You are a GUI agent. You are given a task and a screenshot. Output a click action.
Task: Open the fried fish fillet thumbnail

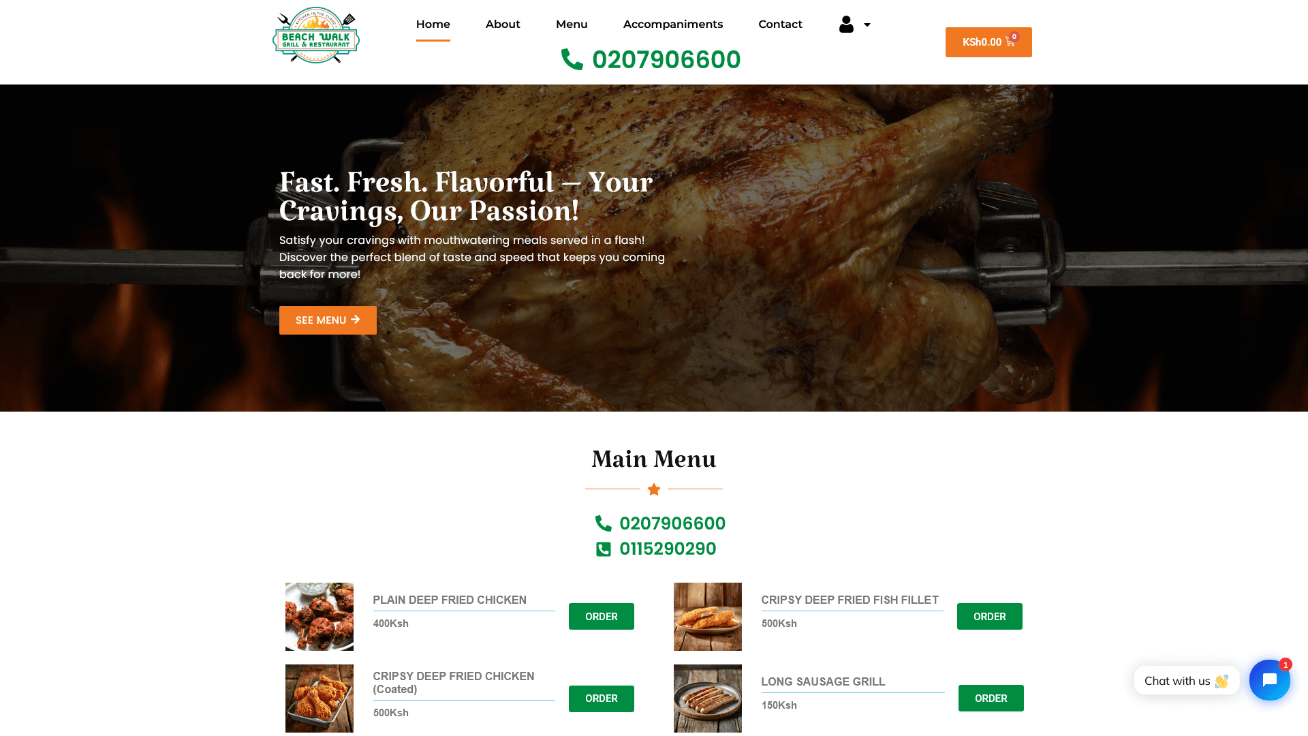(x=708, y=617)
